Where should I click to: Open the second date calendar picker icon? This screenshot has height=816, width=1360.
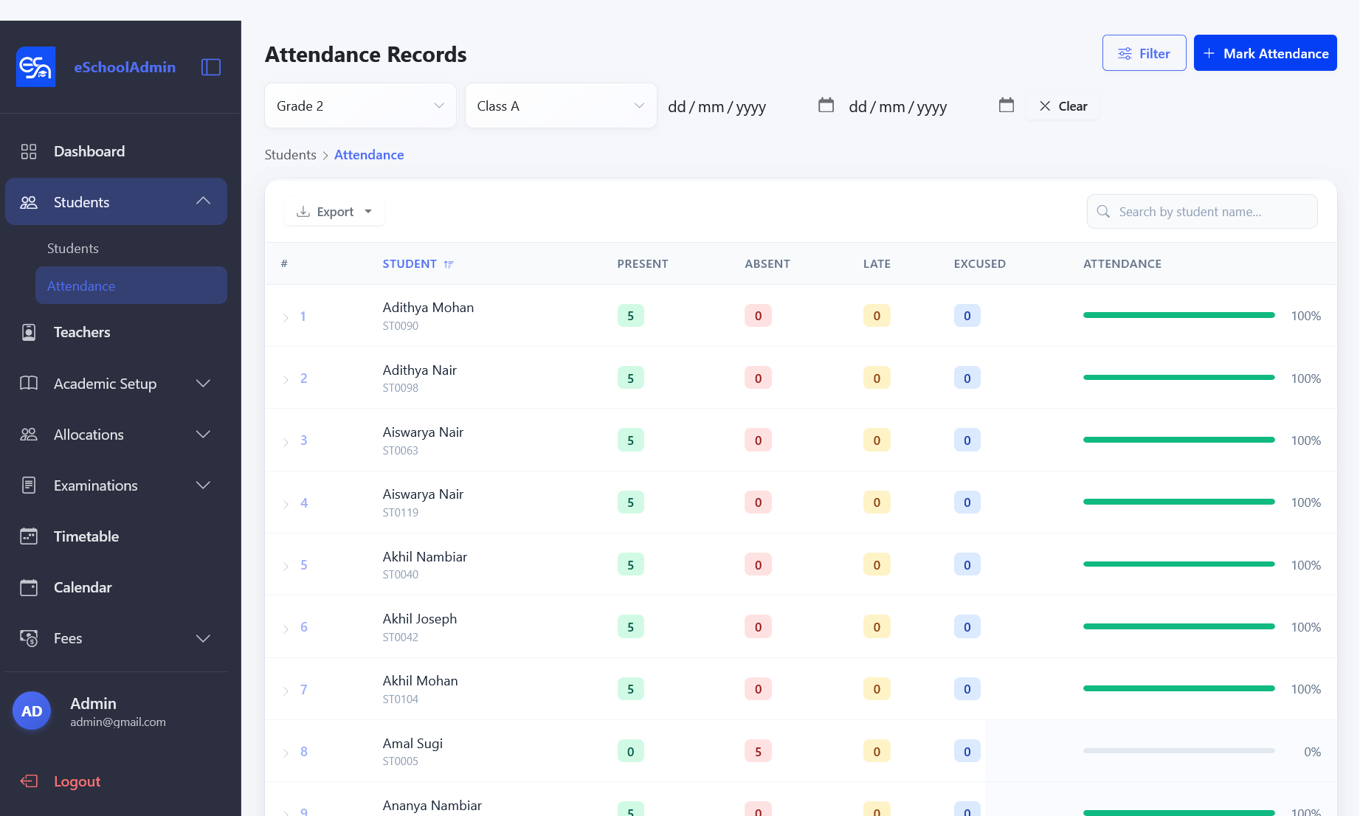pyautogui.click(x=1006, y=106)
